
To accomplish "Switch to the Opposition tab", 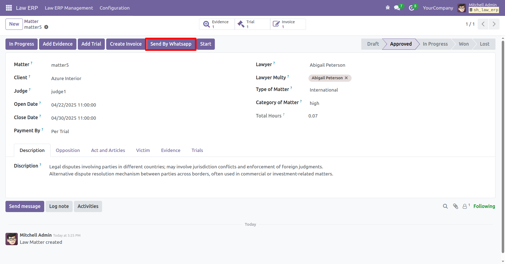I will [68, 150].
